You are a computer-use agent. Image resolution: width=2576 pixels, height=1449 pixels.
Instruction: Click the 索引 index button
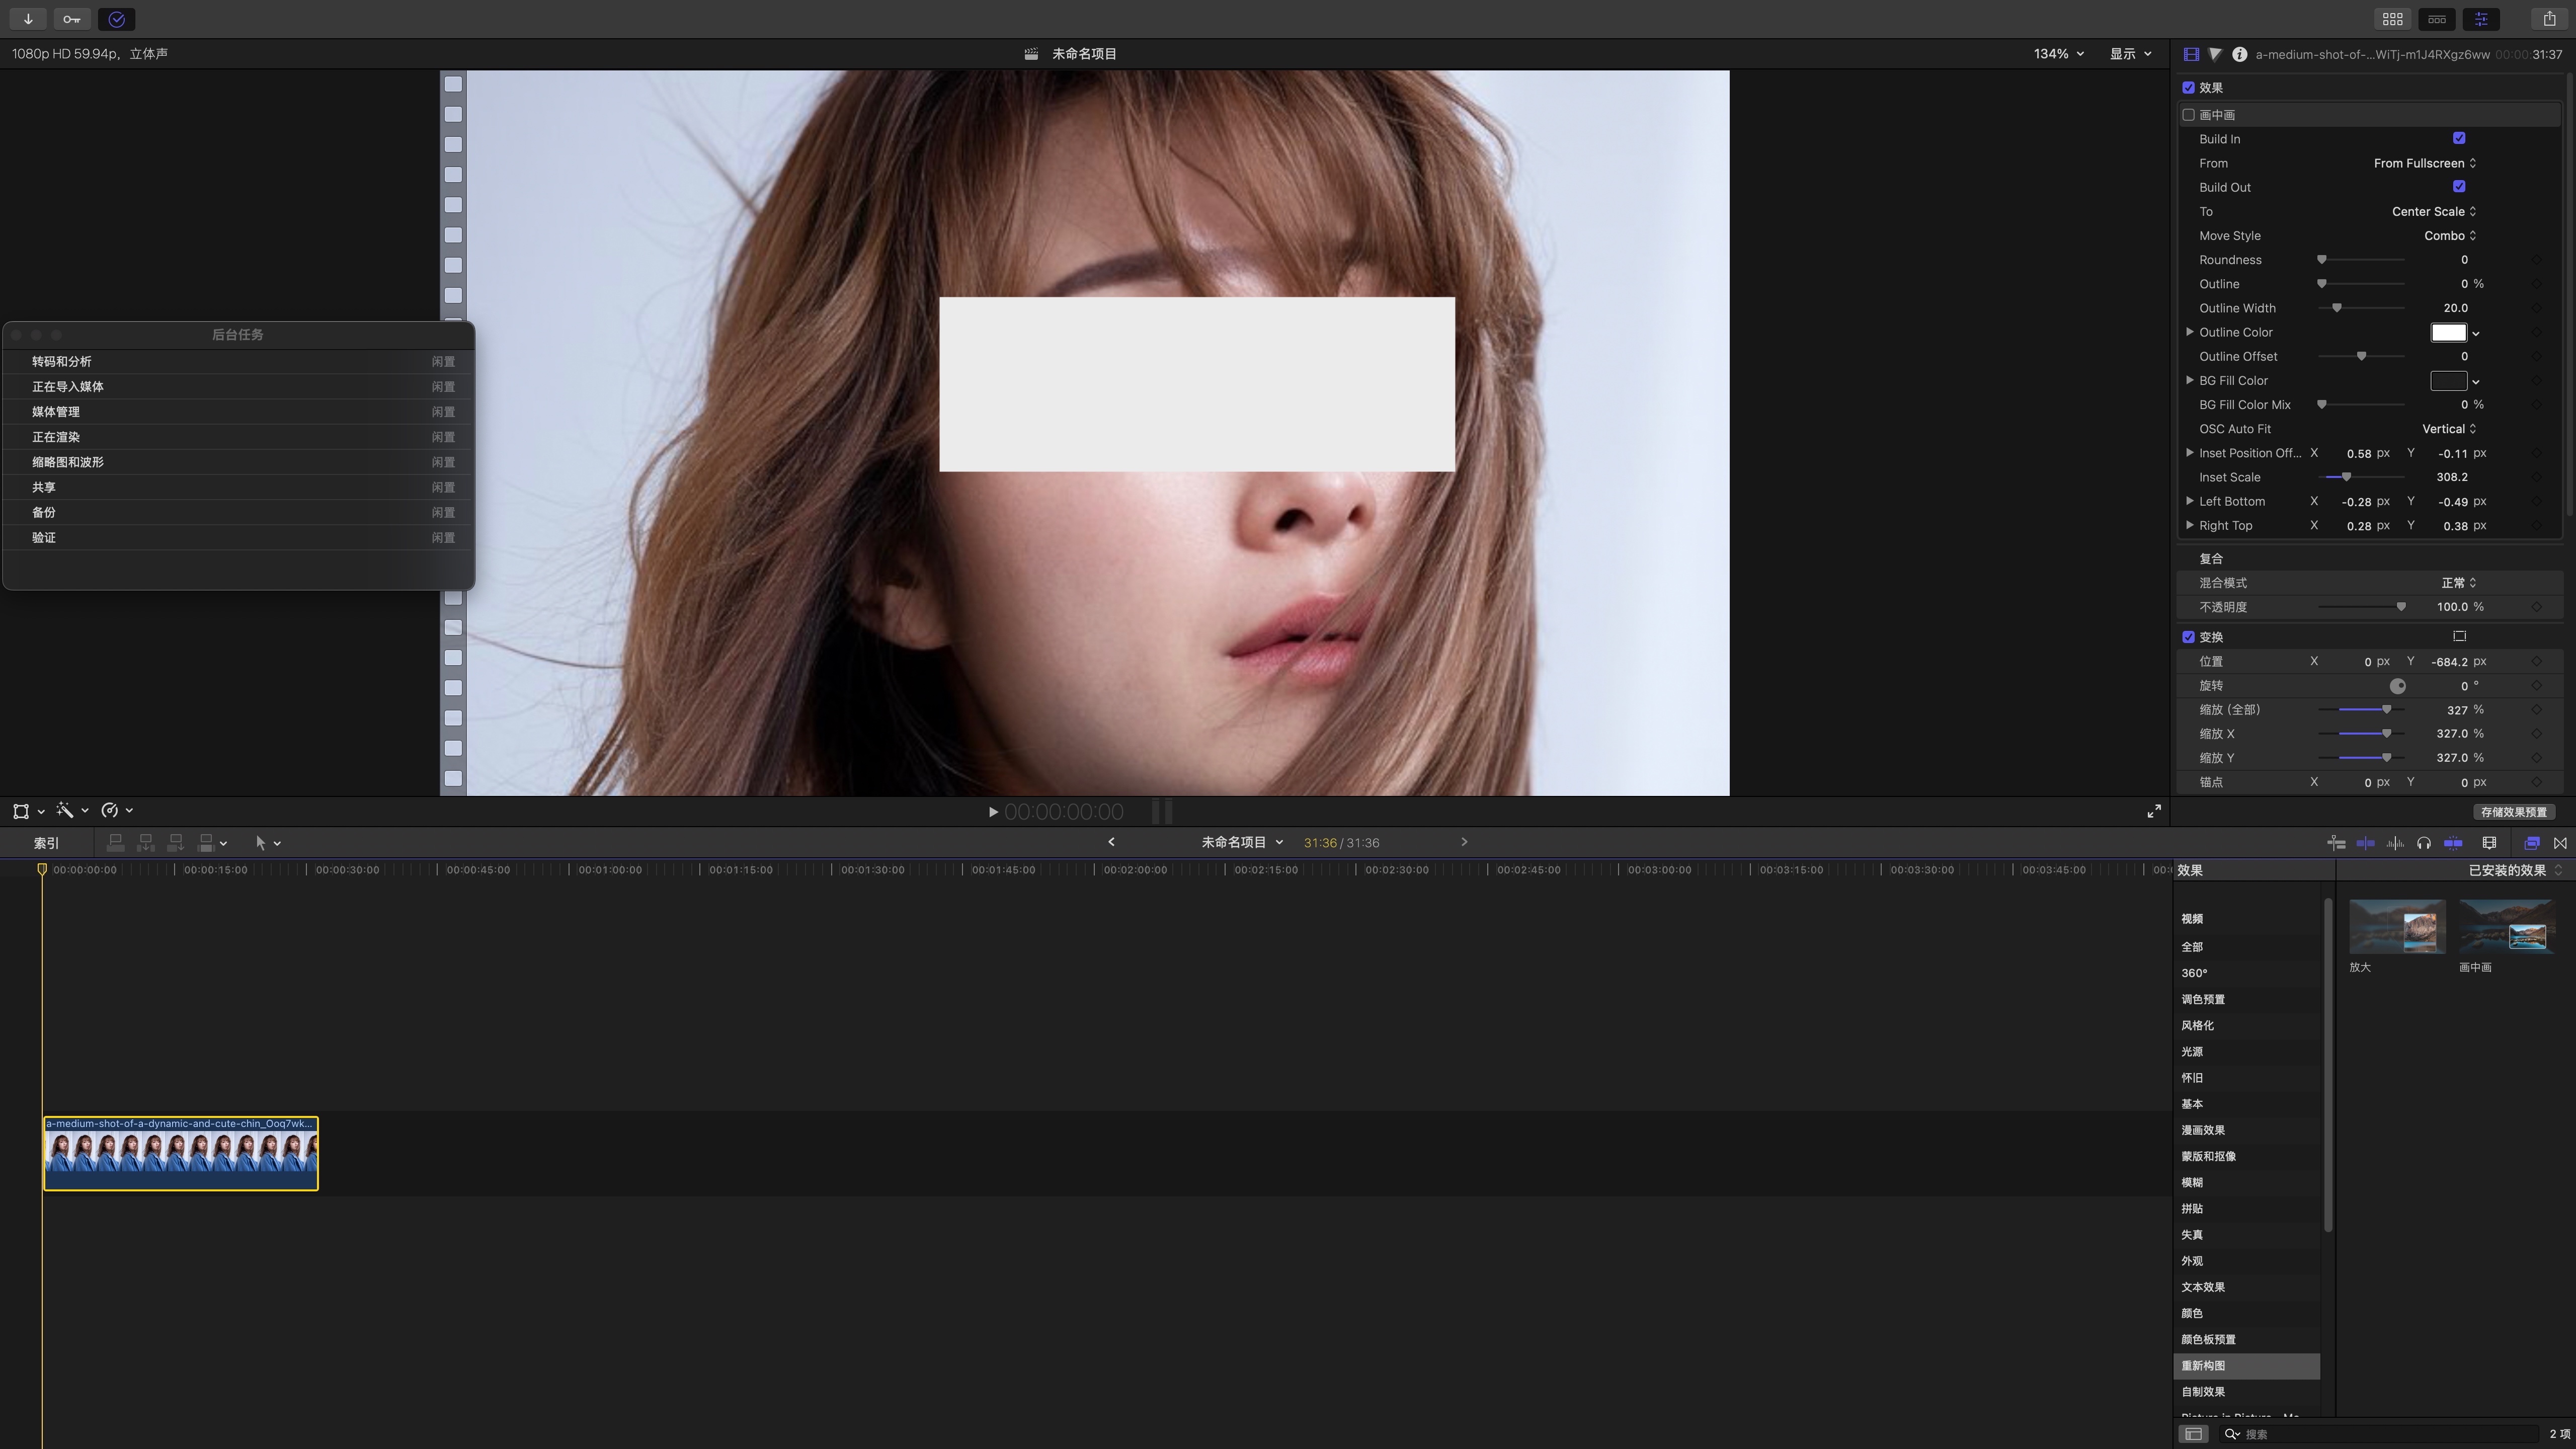tap(46, 843)
